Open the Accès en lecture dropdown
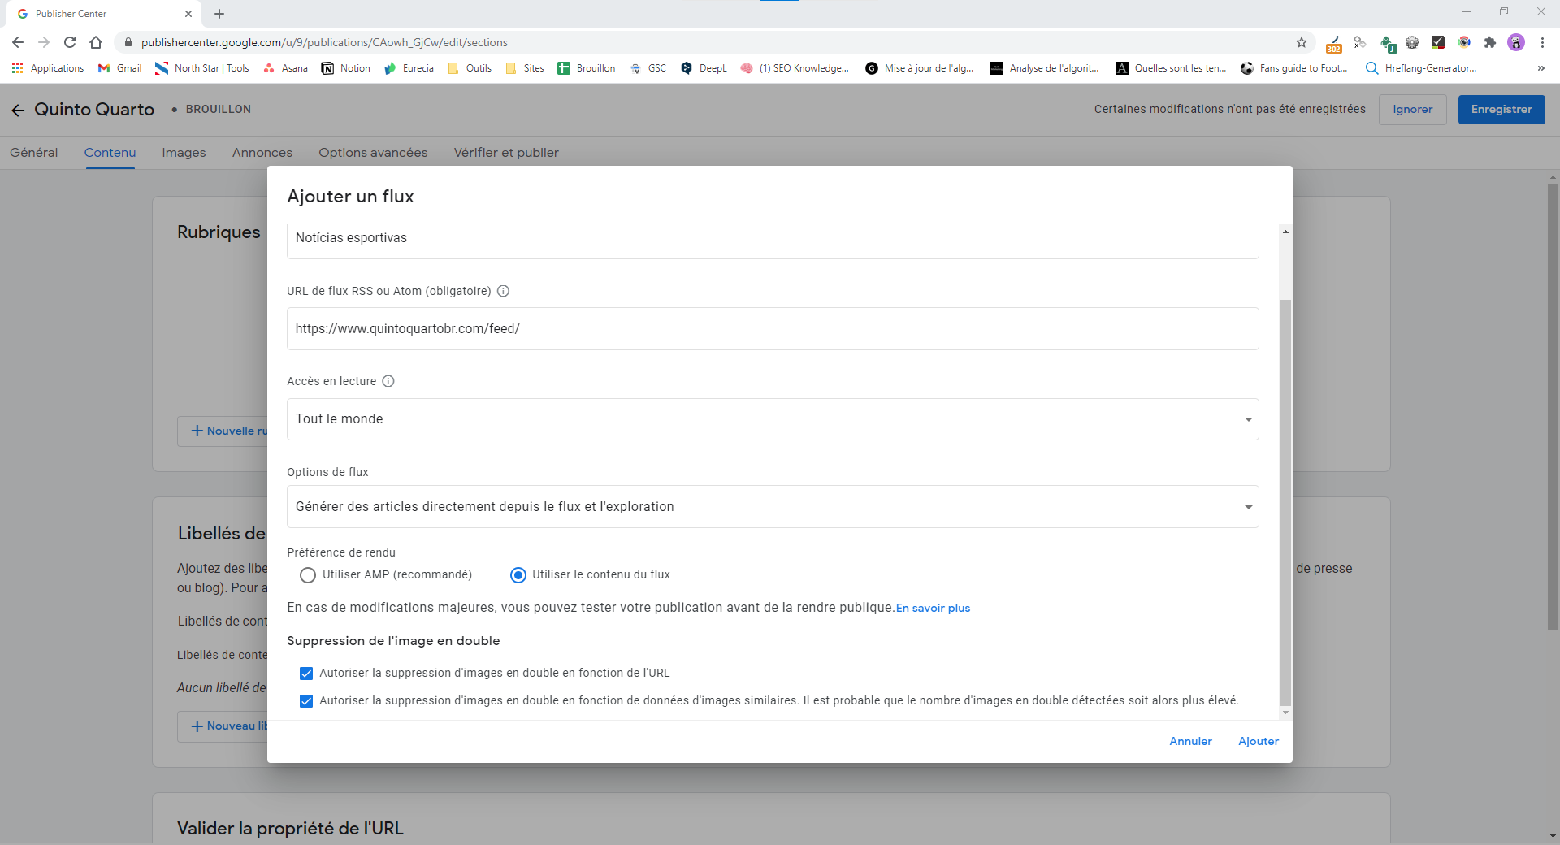1560x845 pixels. tap(772, 419)
